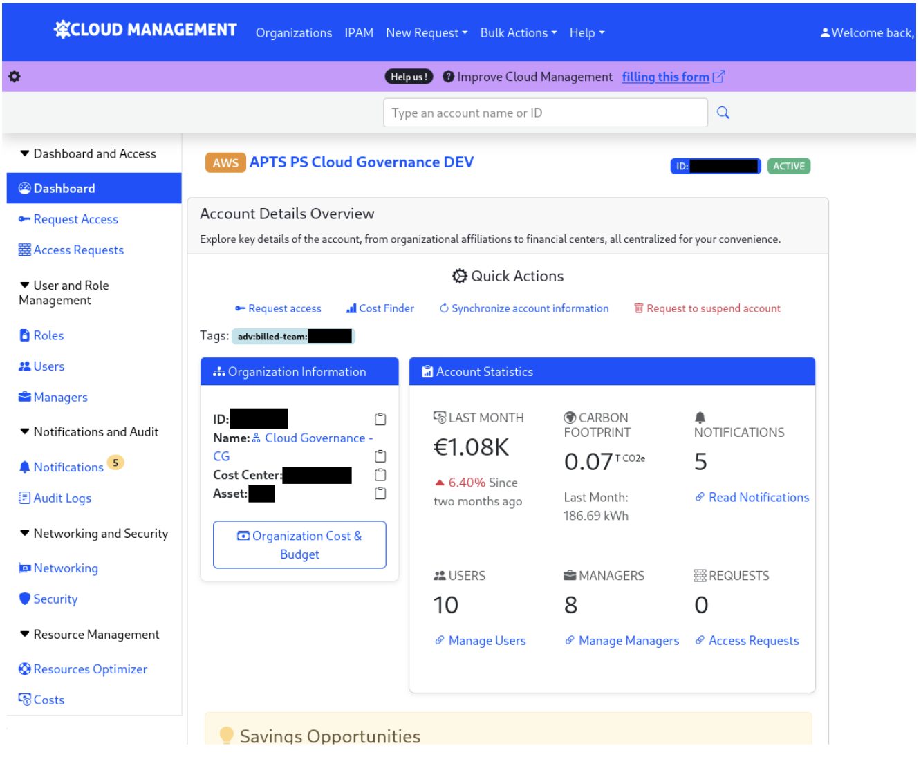921x766 pixels.
Task: Click the Quick Actions gear icon
Action: pyautogui.click(x=460, y=277)
